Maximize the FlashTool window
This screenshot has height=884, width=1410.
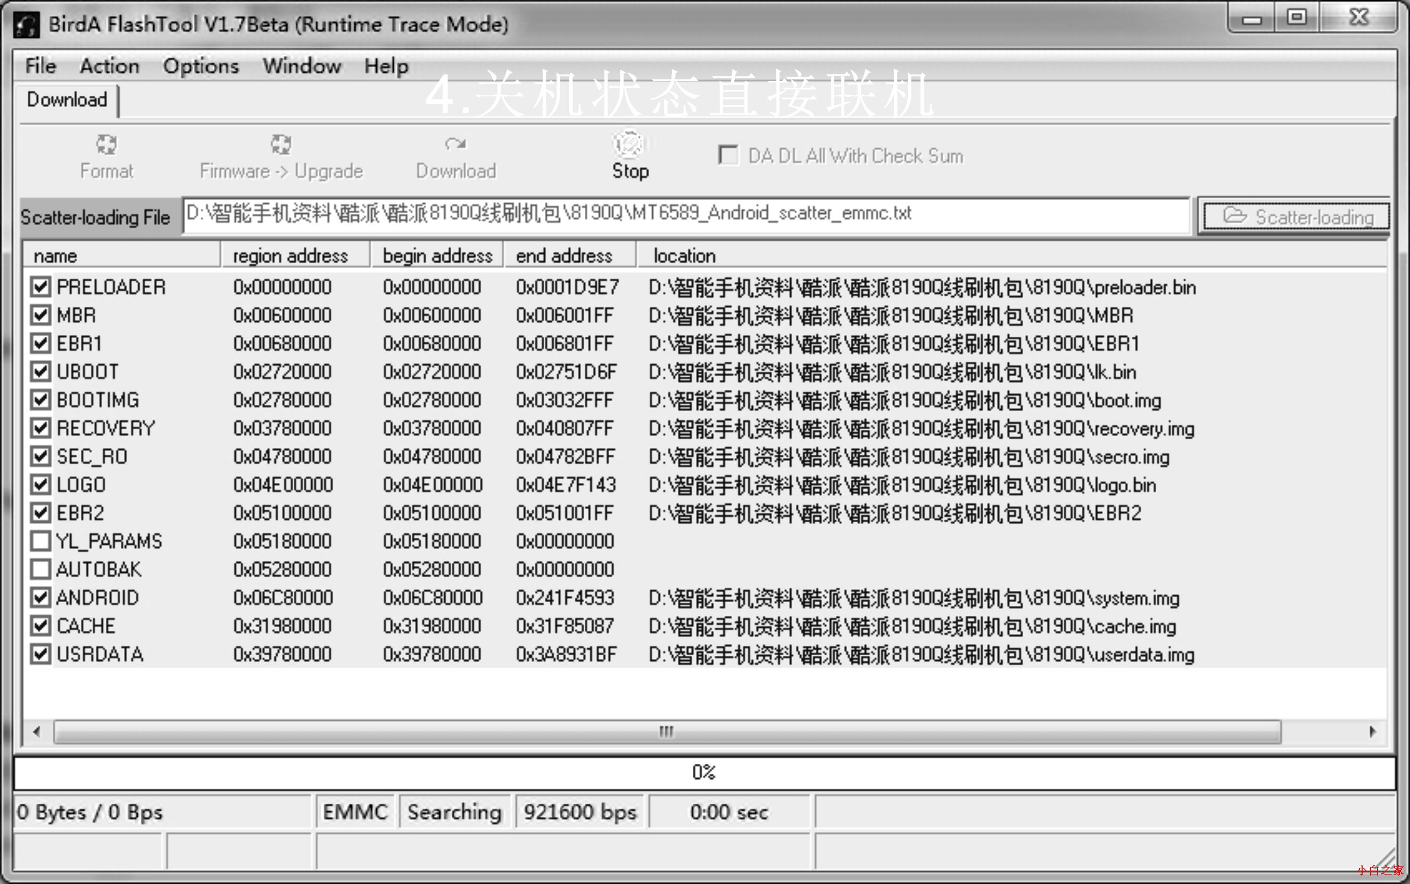tap(1297, 18)
